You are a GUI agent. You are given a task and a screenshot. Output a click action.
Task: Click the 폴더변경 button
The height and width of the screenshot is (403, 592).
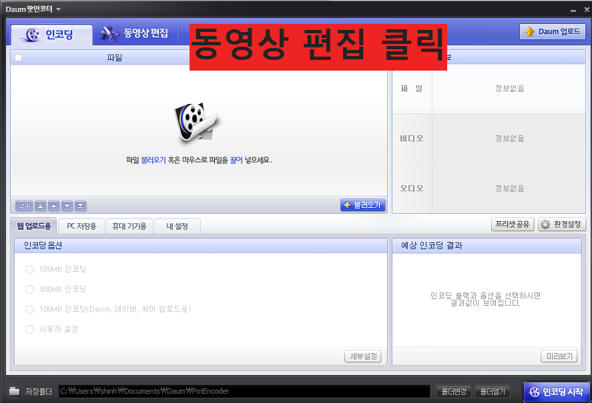(x=453, y=391)
